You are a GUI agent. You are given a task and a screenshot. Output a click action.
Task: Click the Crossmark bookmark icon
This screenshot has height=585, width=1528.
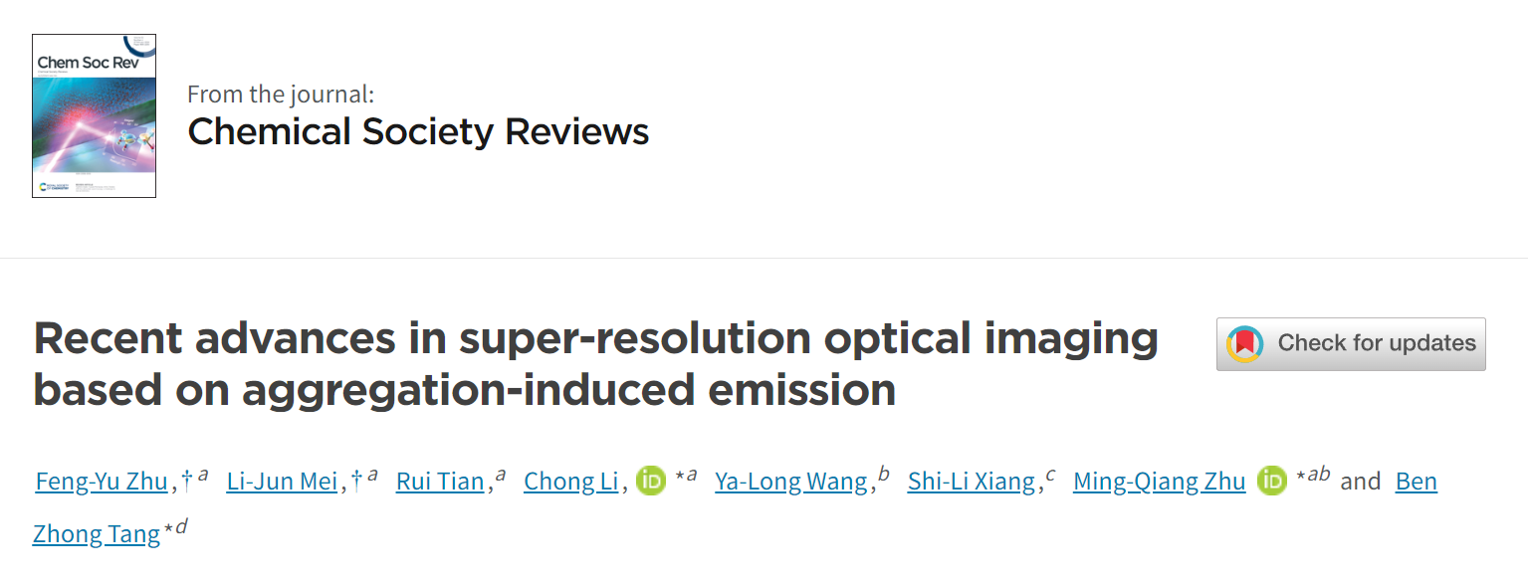[x=1244, y=344]
